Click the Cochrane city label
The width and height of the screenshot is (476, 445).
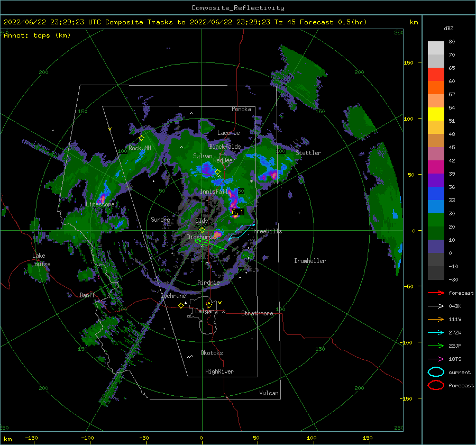click(x=173, y=296)
